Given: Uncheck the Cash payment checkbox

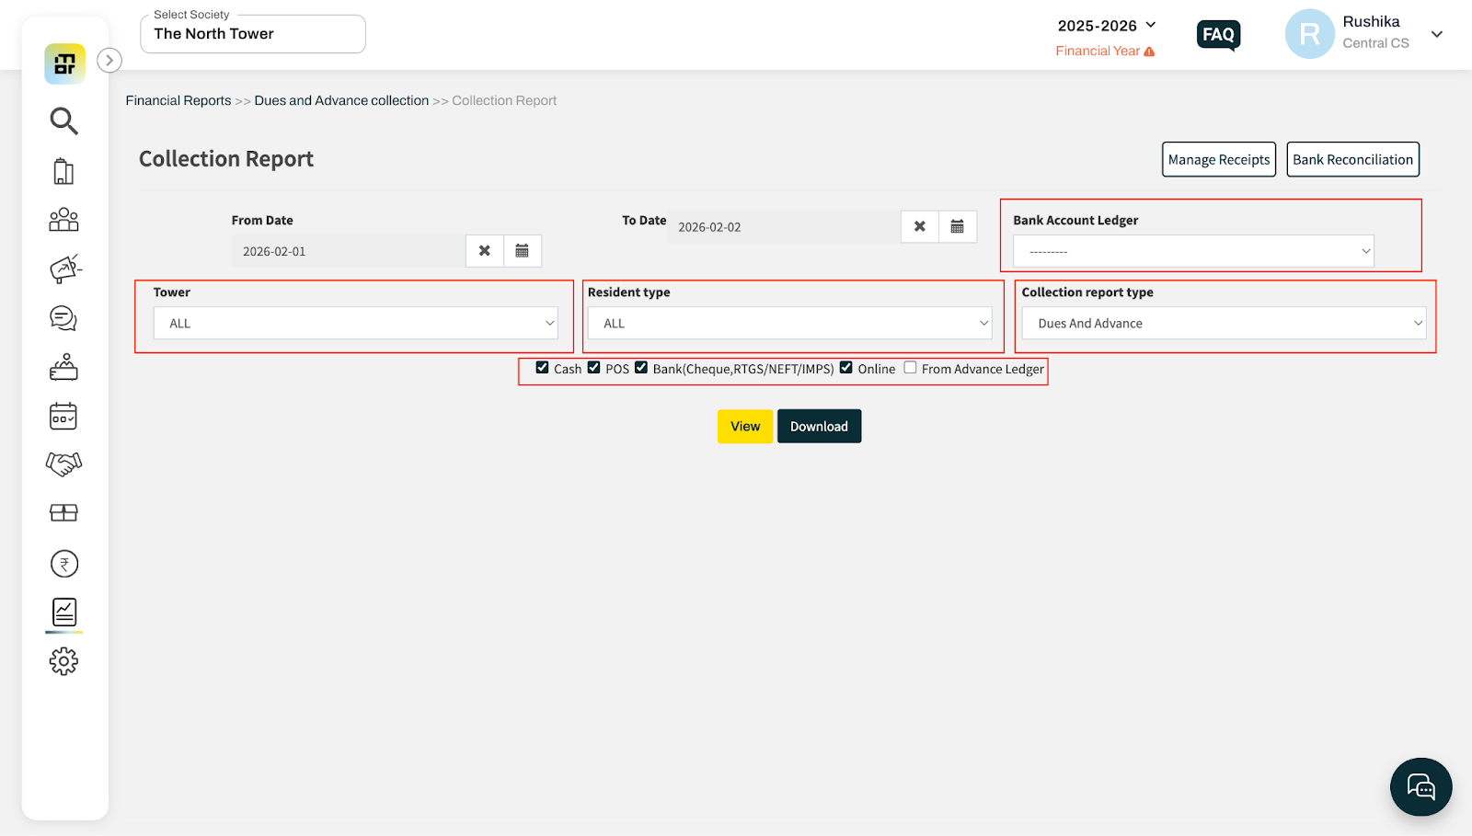Looking at the screenshot, I should click(542, 368).
